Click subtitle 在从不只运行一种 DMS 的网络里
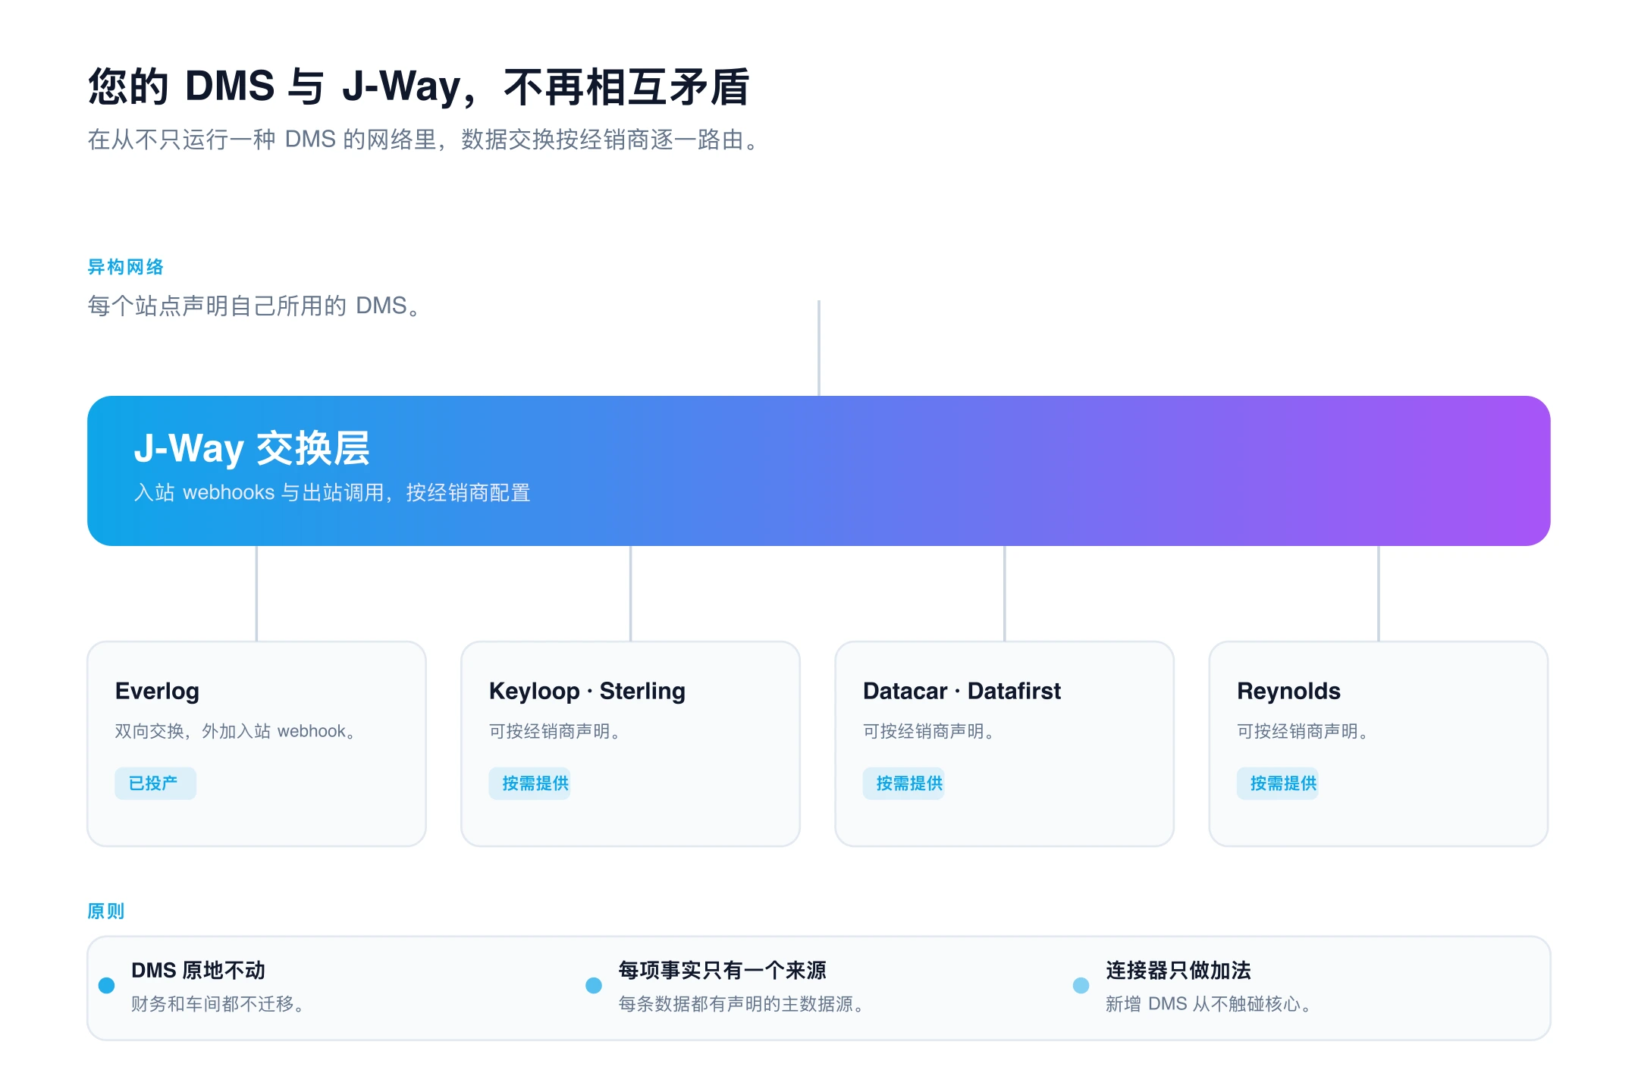 pyautogui.click(x=424, y=140)
